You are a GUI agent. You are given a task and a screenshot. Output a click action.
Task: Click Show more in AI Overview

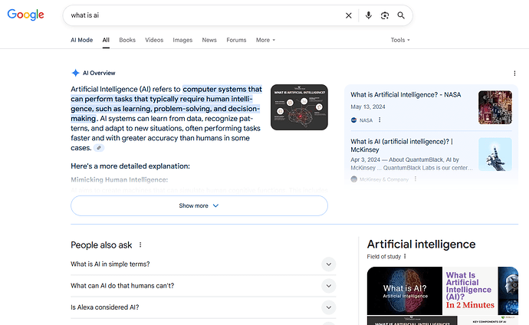[x=199, y=205]
